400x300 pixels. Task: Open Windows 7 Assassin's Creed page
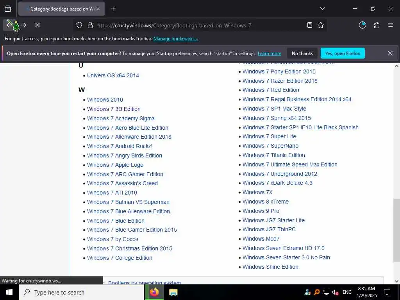pos(122,184)
